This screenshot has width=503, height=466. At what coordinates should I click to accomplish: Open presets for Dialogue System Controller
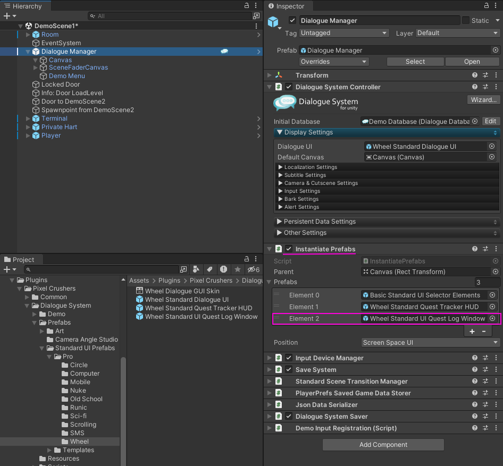click(485, 87)
